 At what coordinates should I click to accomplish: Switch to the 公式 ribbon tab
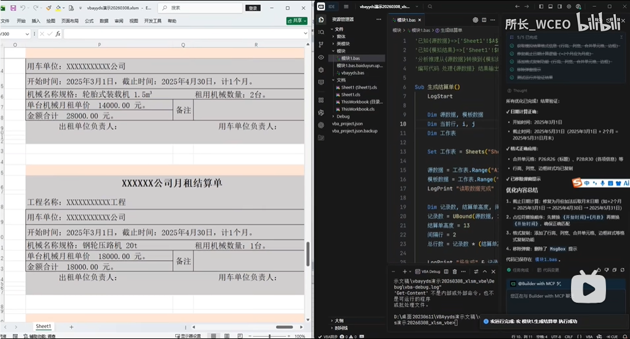[x=89, y=21]
